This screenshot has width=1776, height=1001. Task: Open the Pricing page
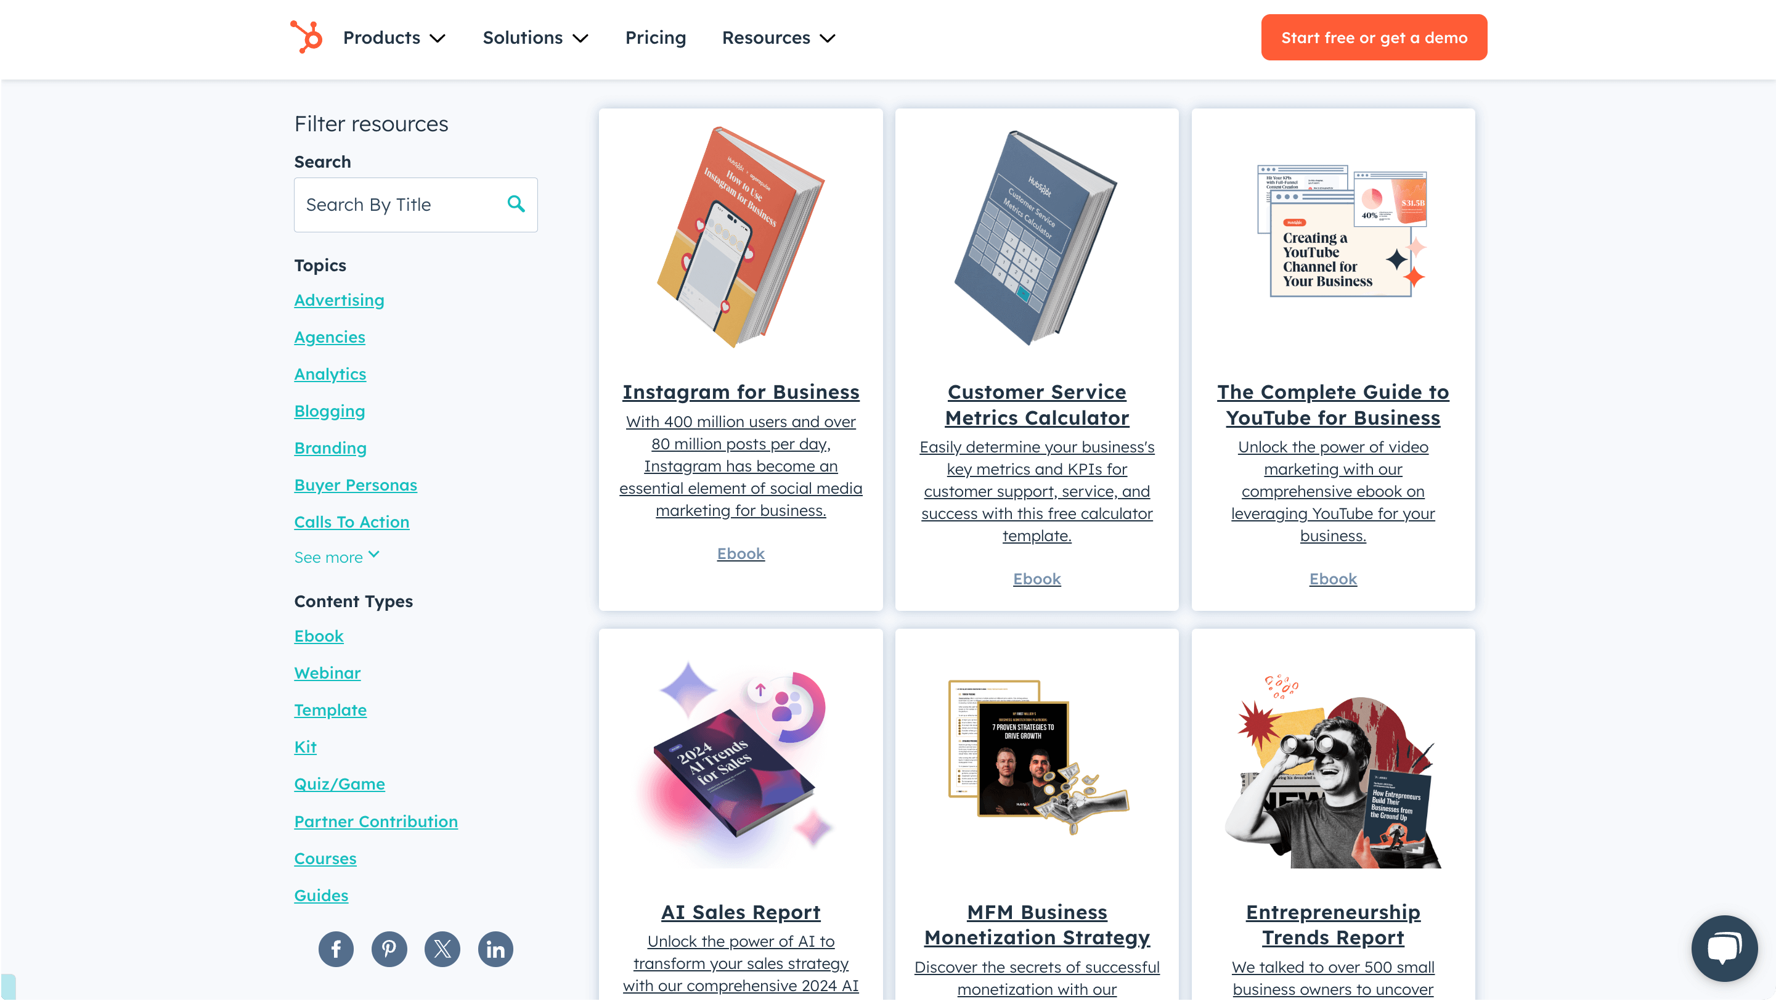[655, 38]
